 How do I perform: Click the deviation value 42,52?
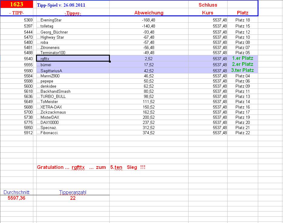click(x=149, y=71)
